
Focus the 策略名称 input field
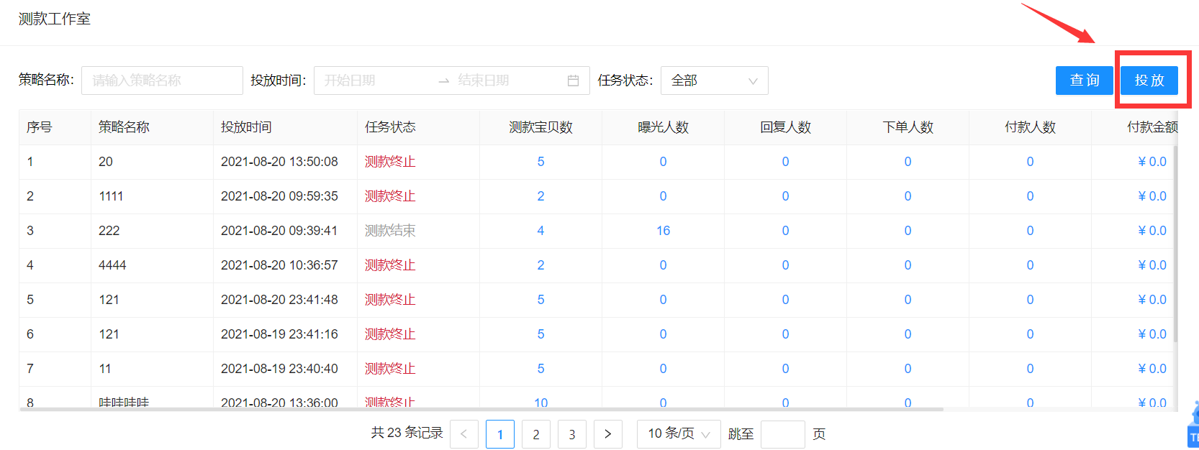click(162, 81)
